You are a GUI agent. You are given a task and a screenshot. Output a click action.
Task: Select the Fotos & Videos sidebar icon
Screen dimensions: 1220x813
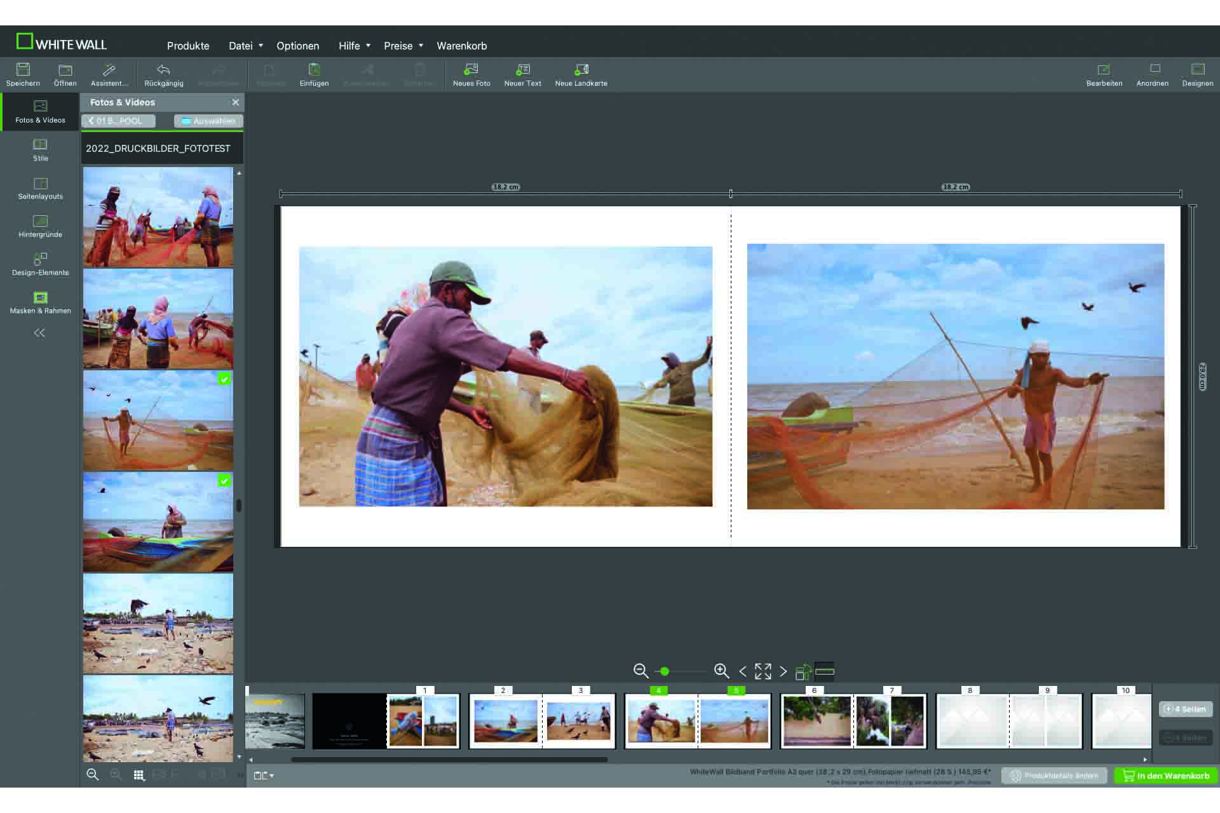pyautogui.click(x=40, y=112)
